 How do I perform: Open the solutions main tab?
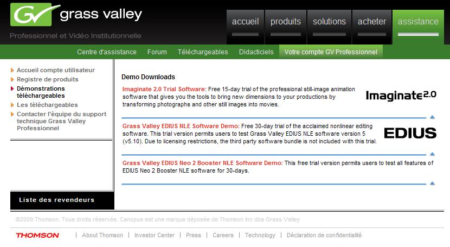(329, 27)
